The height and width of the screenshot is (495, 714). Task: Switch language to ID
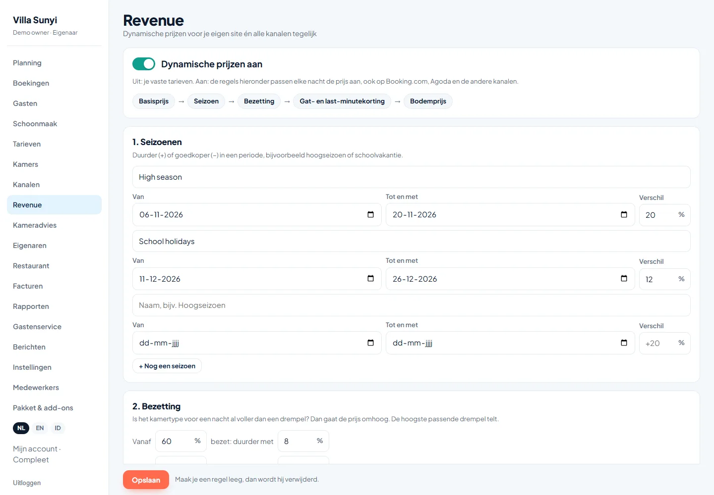(58, 428)
